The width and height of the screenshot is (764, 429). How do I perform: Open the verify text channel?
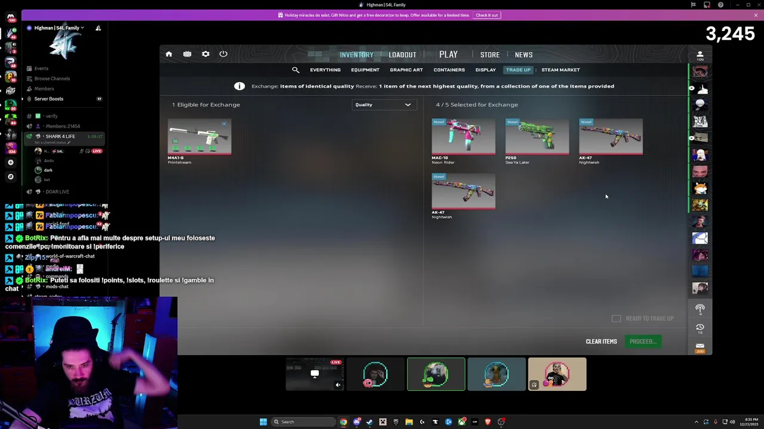pyautogui.click(x=51, y=116)
